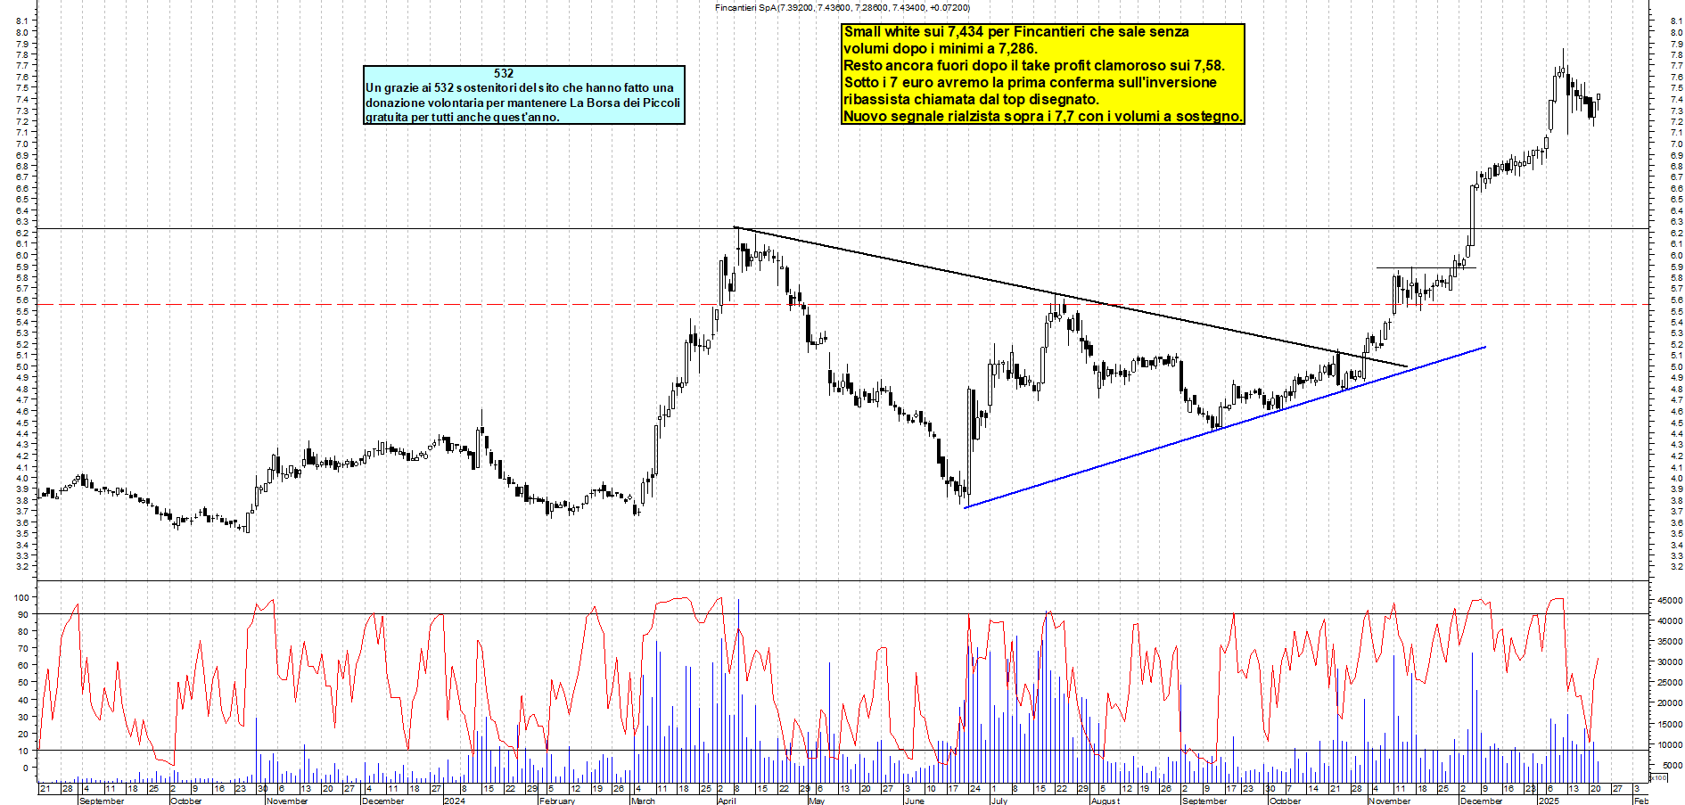Click the 5000 volume axis label
Screen dimensions: 1685x805
[1673, 765]
